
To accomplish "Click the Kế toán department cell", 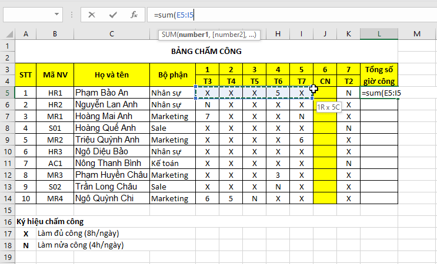I will click(173, 163).
